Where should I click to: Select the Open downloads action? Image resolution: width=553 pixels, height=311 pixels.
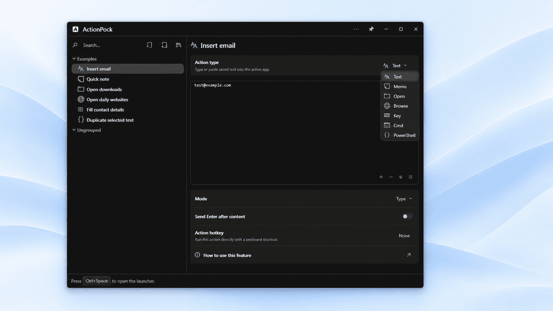(128, 89)
